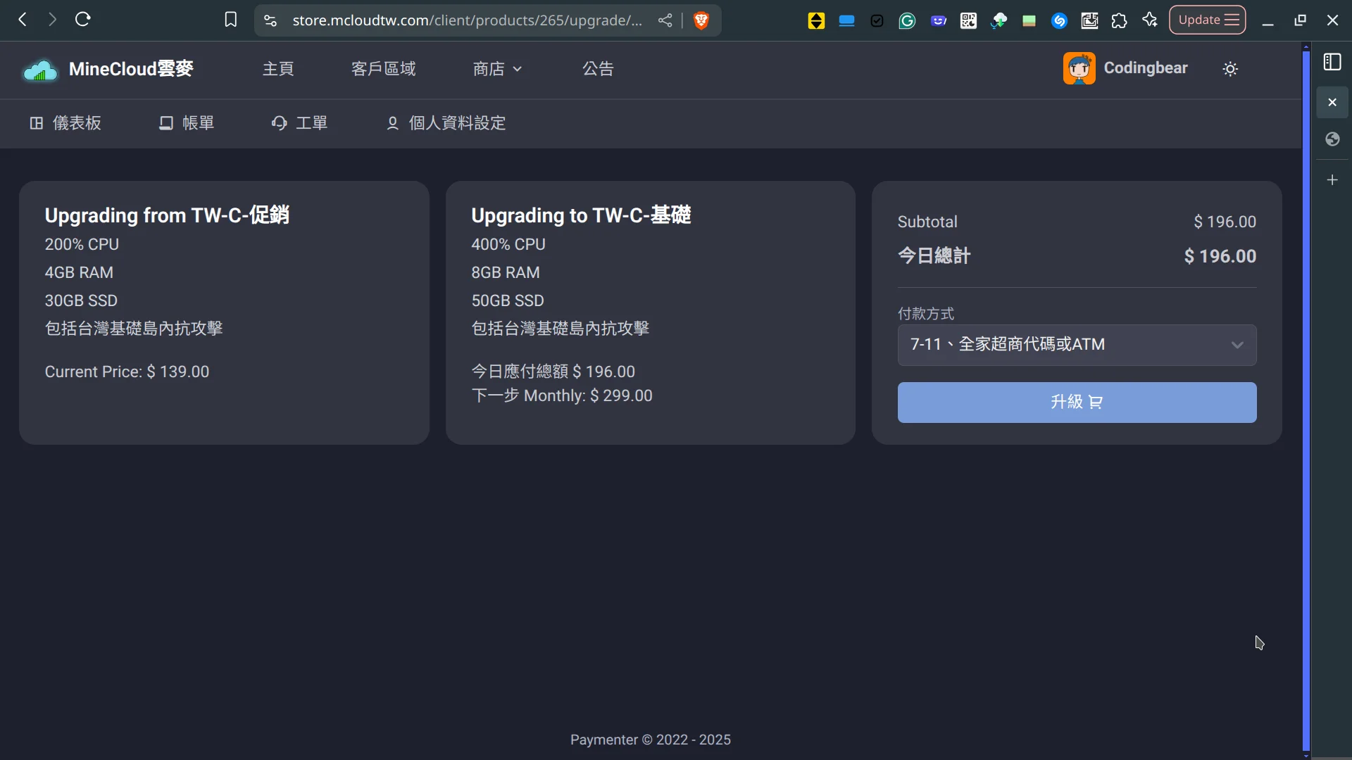The width and height of the screenshot is (1352, 760).
Task: Reload the page with refresh icon
Action: [x=83, y=20]
